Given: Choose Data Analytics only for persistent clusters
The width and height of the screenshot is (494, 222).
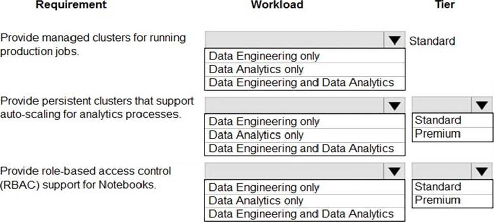Looking at the screenshot, I should pyautogui.click(x=305, y=135).
